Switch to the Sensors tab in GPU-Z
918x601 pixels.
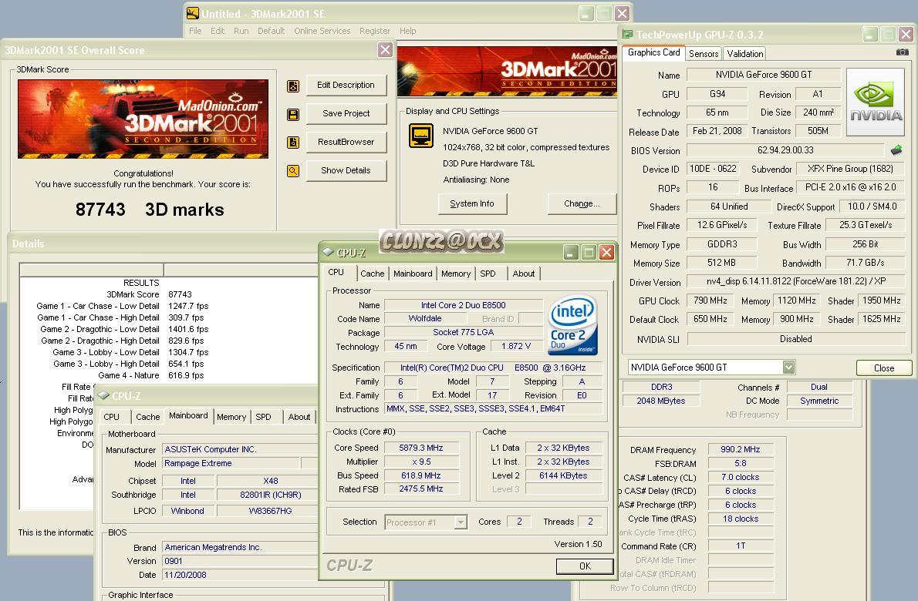click(703, 54)
